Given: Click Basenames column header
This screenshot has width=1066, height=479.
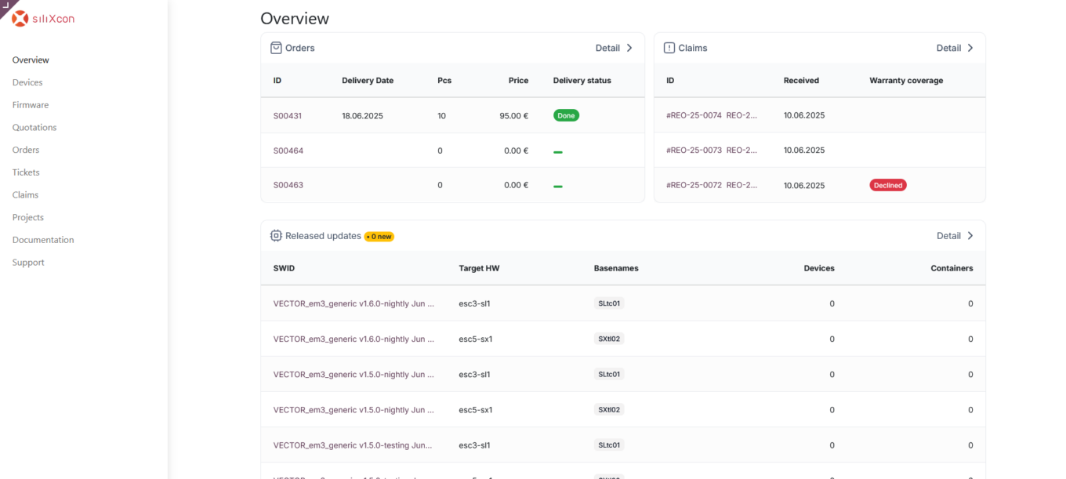Looking at the screenshot, I should coord(616,268).
